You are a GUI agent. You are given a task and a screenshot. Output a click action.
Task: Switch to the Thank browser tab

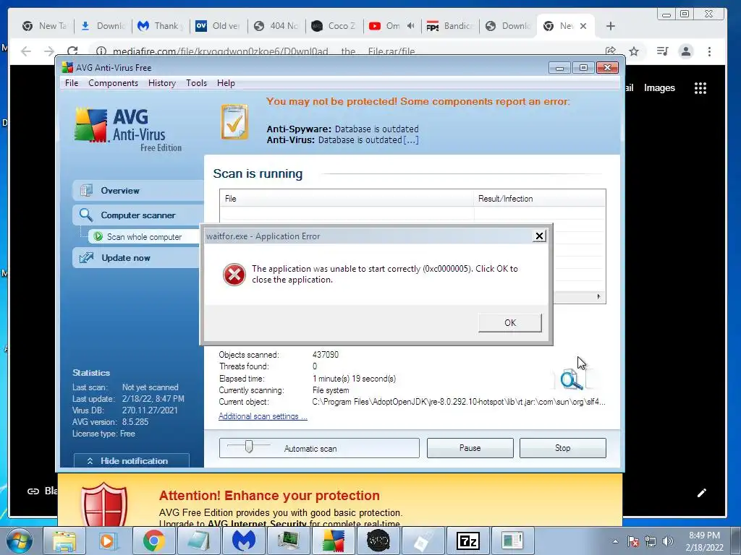click(x=160, y=26)
